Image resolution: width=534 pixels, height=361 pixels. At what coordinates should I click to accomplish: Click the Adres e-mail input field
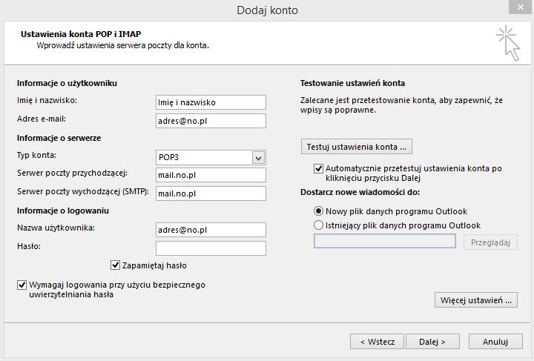click(x=211, y=120)
